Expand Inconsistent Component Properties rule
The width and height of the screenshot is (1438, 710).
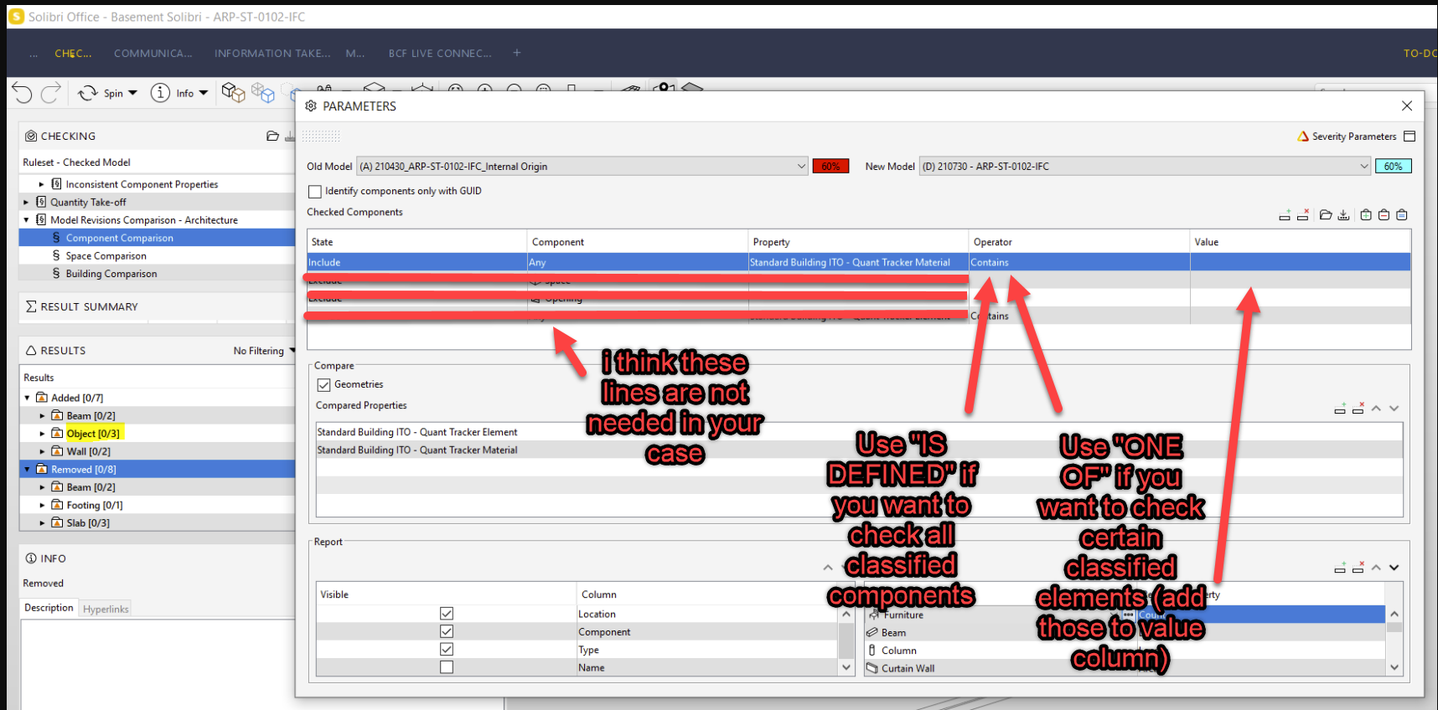coord(41,184)
